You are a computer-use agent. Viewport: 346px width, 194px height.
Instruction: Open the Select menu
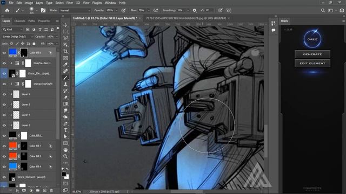click(x=59, y=3)
